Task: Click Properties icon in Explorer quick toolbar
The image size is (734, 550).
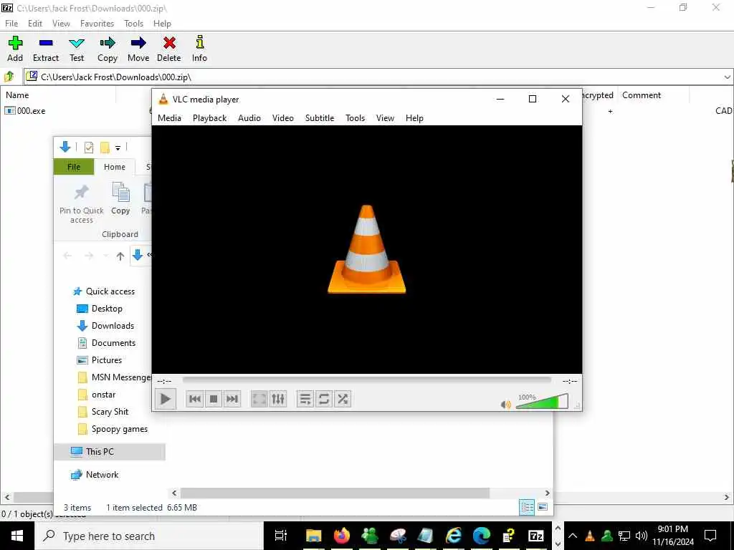Action: (88, 148)
